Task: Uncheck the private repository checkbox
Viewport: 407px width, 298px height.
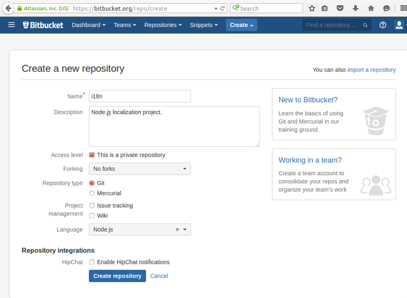Action: pos(92,155)
